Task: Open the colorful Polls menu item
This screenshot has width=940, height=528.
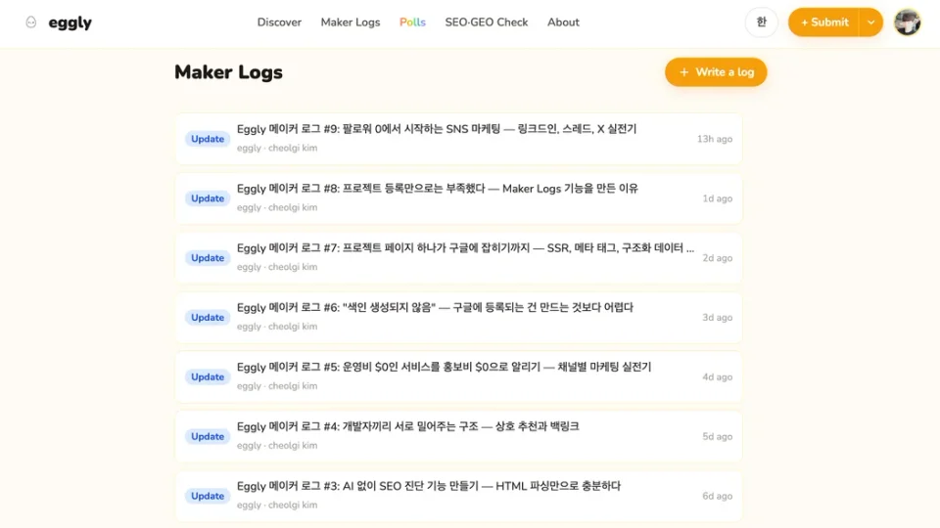Action: (412, 22)
